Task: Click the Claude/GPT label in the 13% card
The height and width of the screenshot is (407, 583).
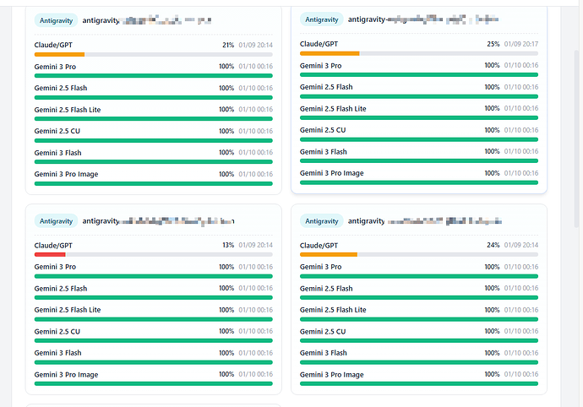Action: [x=53, y=246]
